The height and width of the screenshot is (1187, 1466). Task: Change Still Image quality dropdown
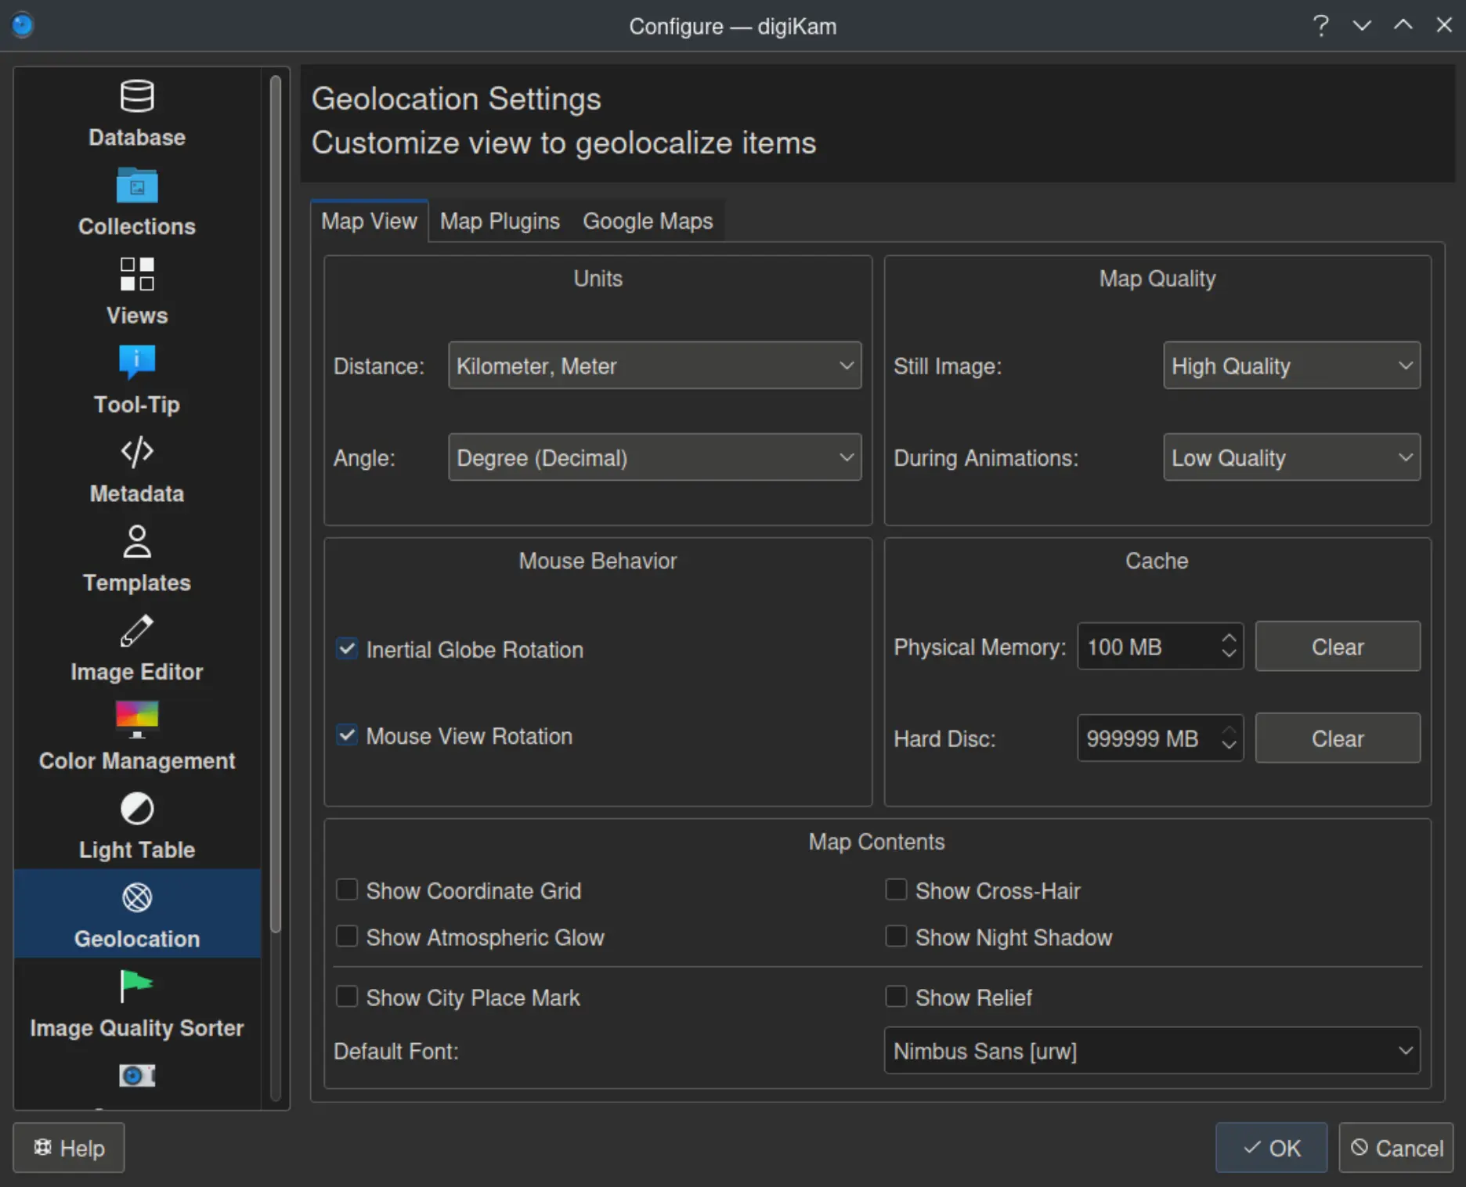point(1291,366)
